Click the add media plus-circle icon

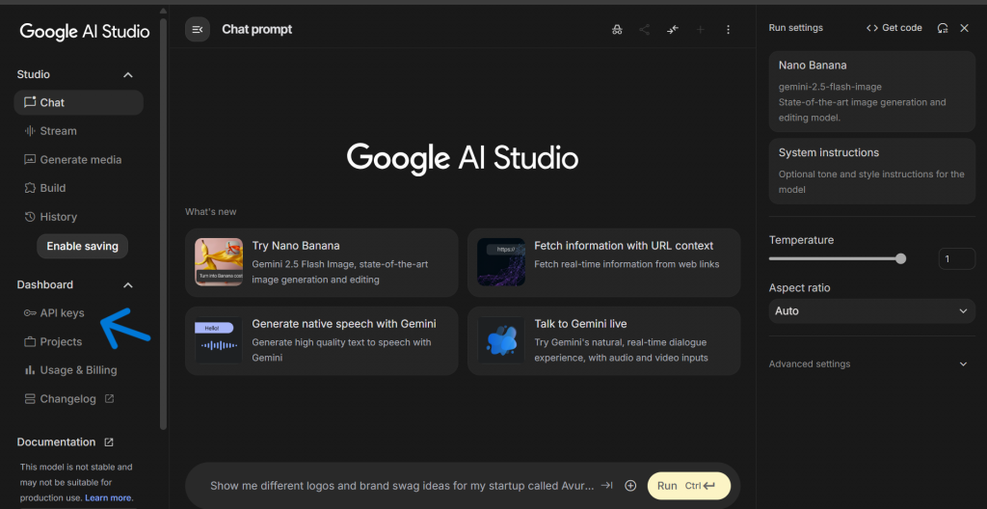[x=630, y=486]
